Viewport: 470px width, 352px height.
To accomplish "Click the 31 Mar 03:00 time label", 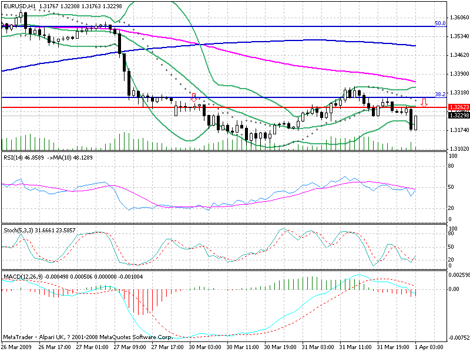I will tap(318, 347).
